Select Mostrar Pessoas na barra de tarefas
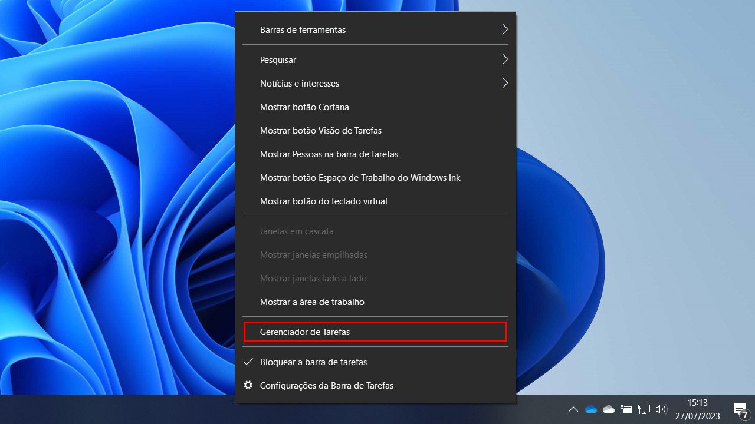 point(375,154)
